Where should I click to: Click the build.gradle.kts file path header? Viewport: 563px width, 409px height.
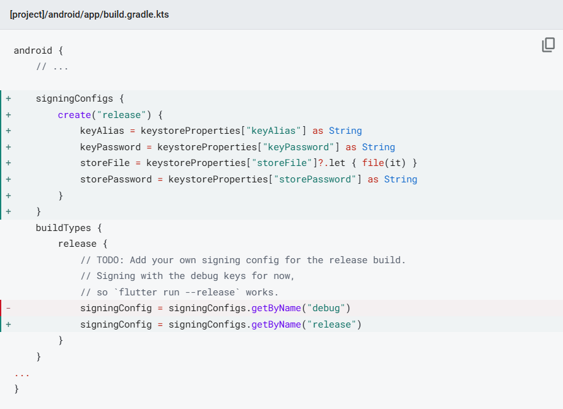click(89, 15)
